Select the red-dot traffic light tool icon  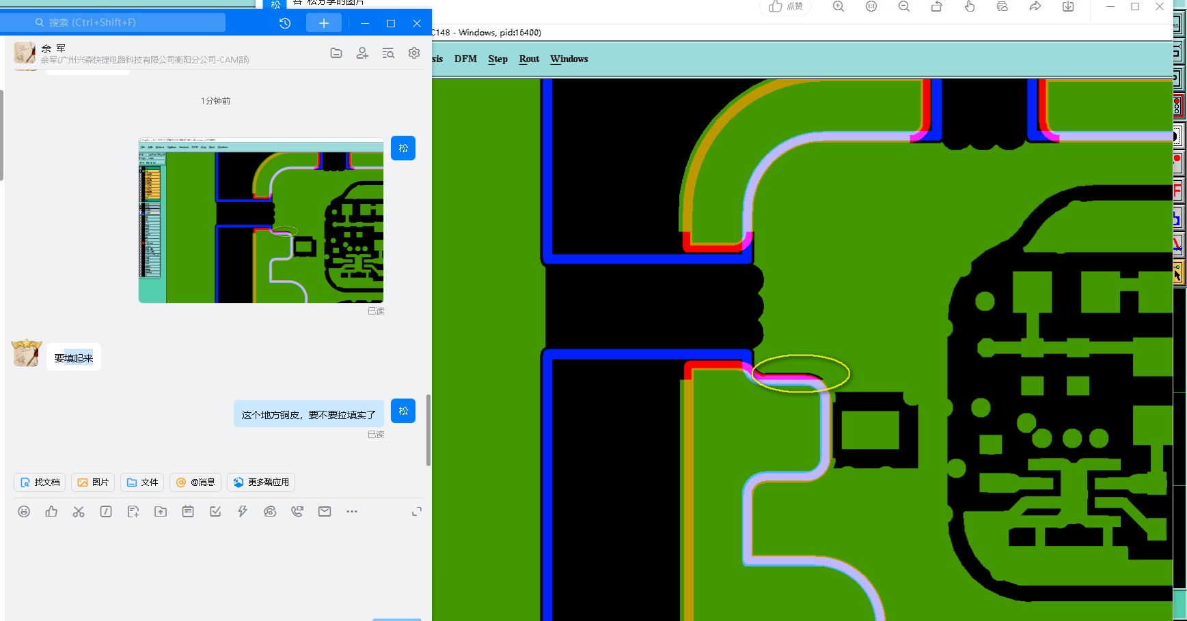pos(1177,106)
